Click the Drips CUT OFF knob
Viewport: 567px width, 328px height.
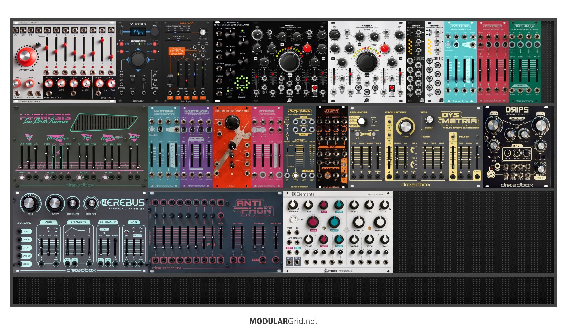coord(541,125)
